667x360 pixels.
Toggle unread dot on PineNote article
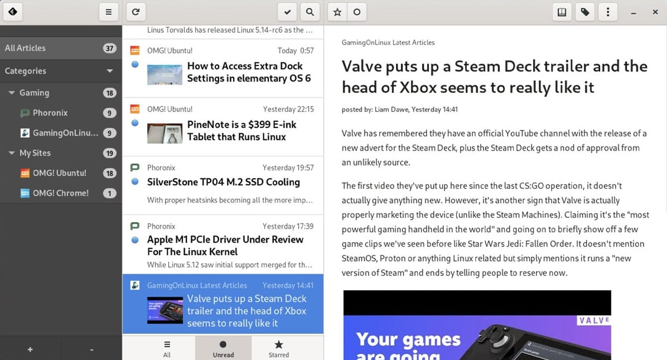click(135, 123)
